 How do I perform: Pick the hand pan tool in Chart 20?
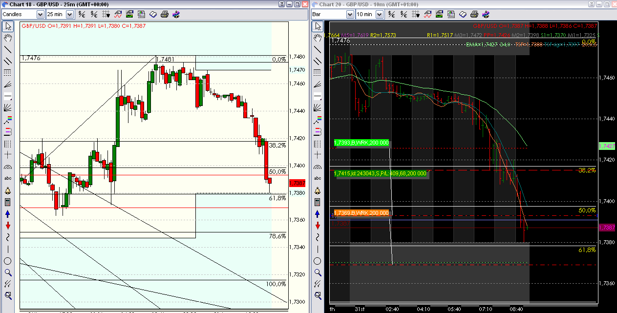pos(318,38)
